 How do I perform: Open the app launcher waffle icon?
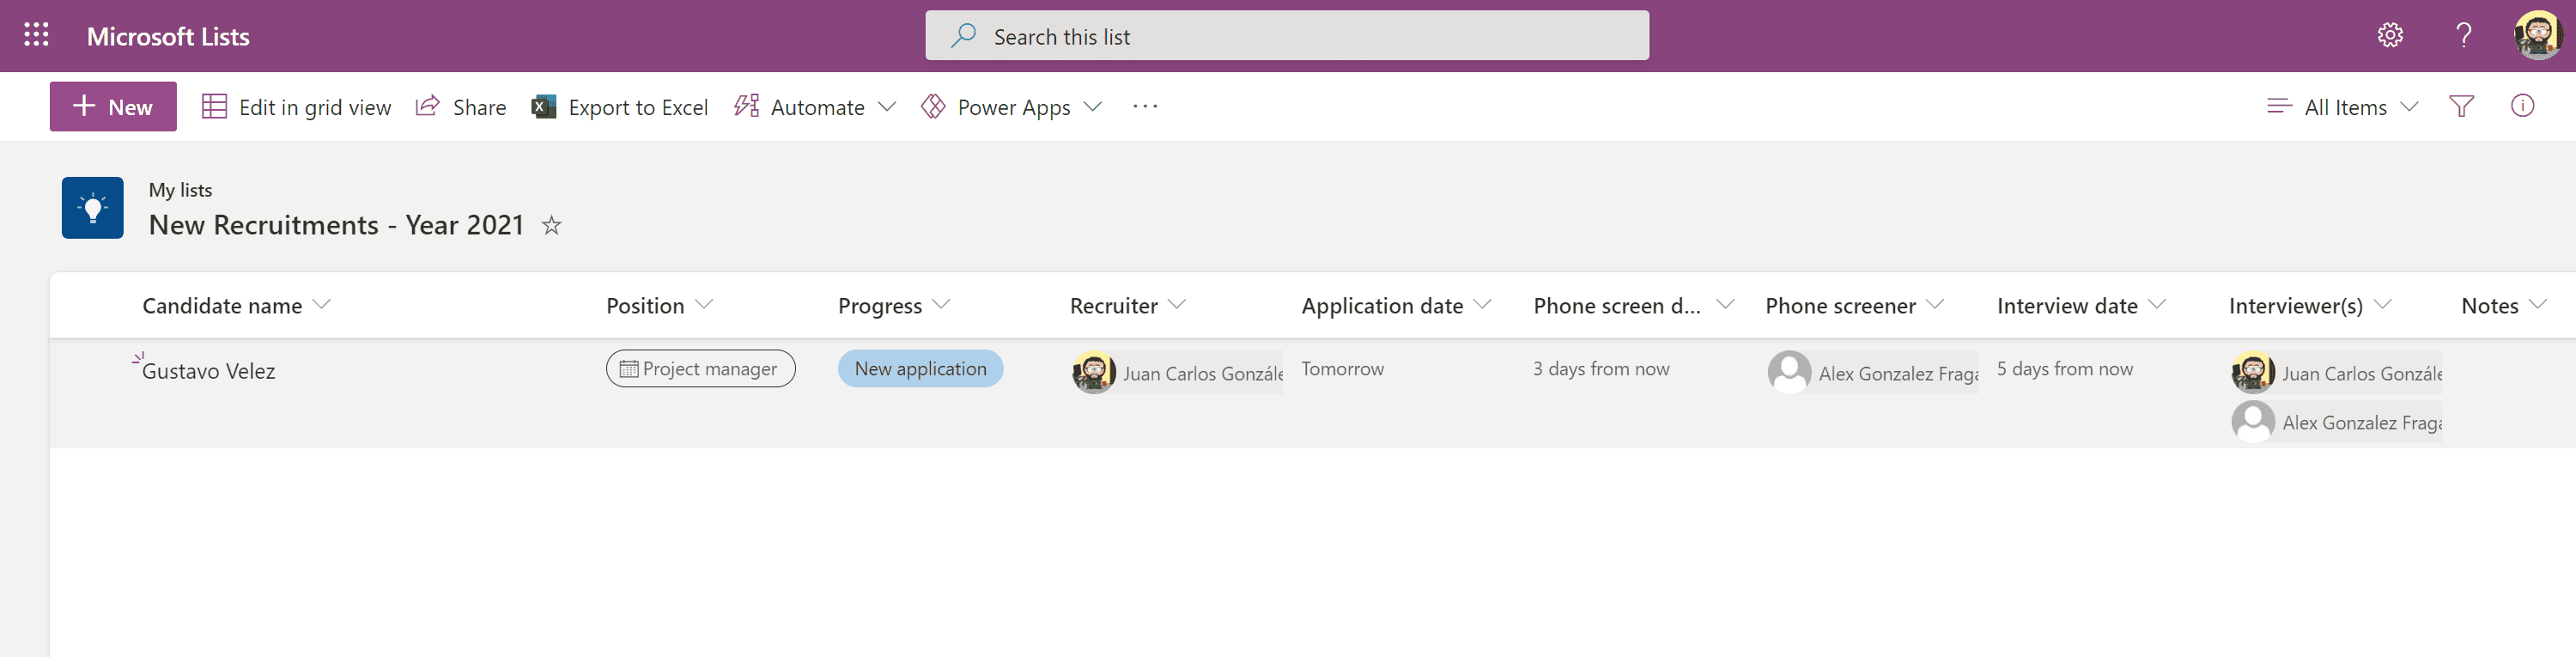pyautogui.click(x=36, y=35)
